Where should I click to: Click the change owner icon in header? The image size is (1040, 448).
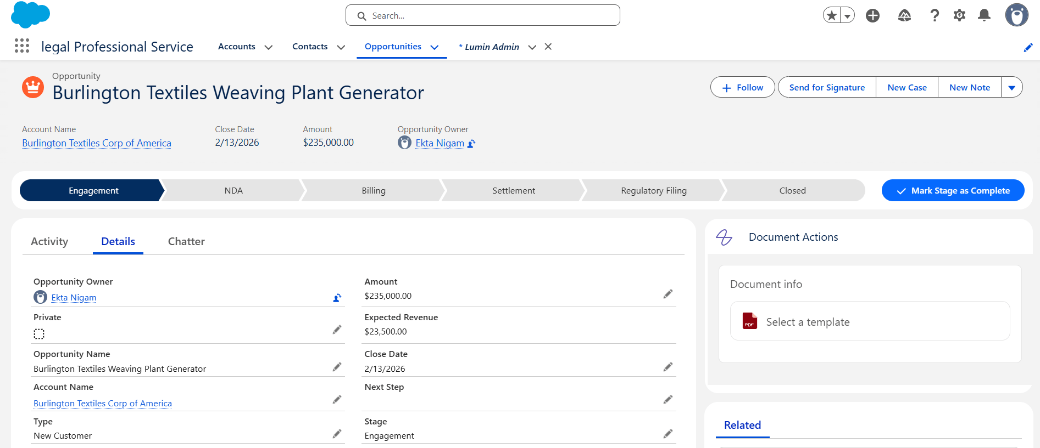[x=471, y=144]
